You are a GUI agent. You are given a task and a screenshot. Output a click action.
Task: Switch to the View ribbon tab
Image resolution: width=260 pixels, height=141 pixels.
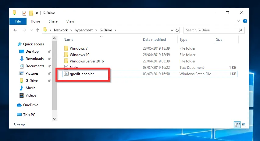tap(70, 21)
